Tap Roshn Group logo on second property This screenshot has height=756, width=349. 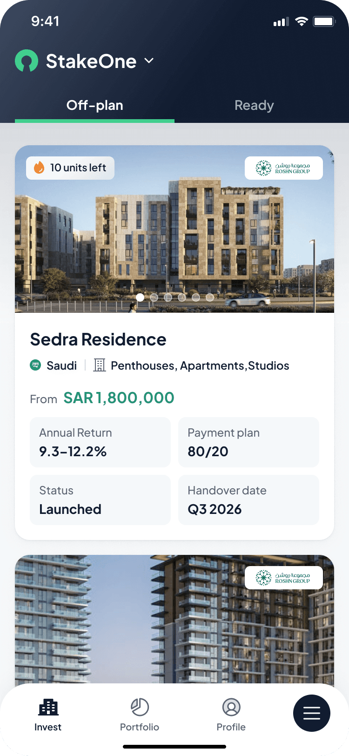(283, 578)
